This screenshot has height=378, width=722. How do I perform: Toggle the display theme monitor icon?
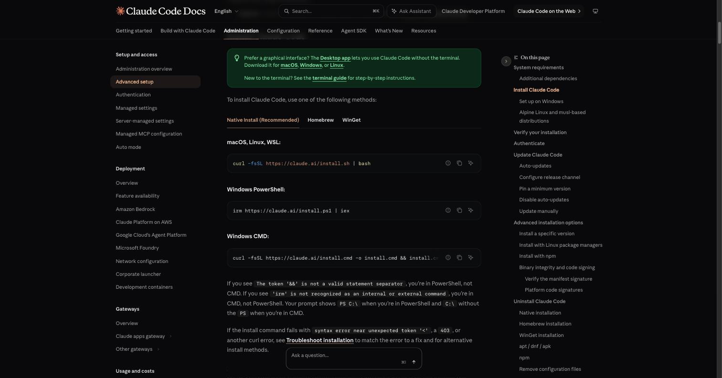click(595, 11)
